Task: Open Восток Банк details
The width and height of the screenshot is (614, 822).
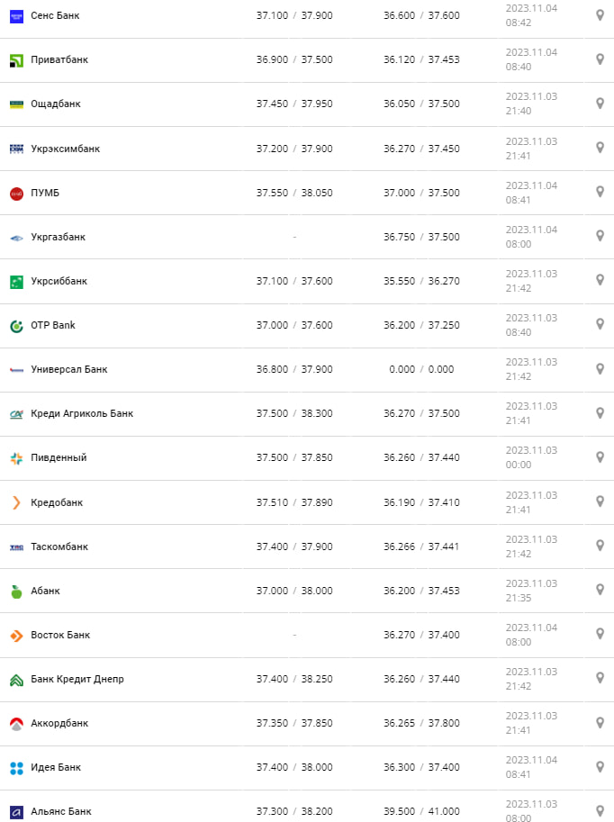Action: (60, 635)
